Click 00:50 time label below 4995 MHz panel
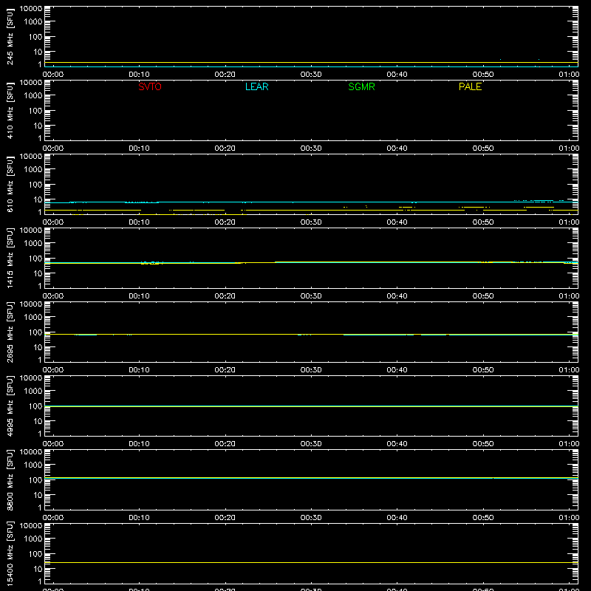This screenshot has height=591, width=591. pyautogui.click(x=483, y=444)
